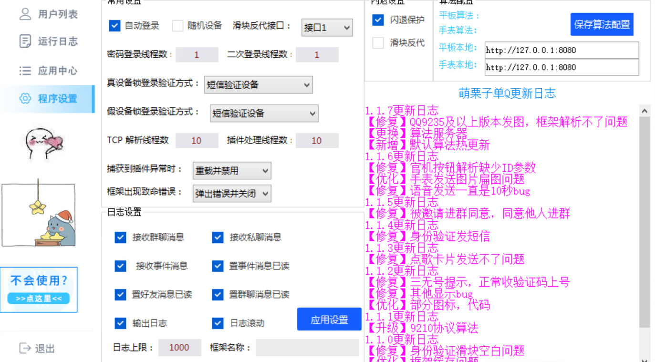Open 用户列表 in the sidebar
This screenshot has height=362, width=655.
coord(58,14)
